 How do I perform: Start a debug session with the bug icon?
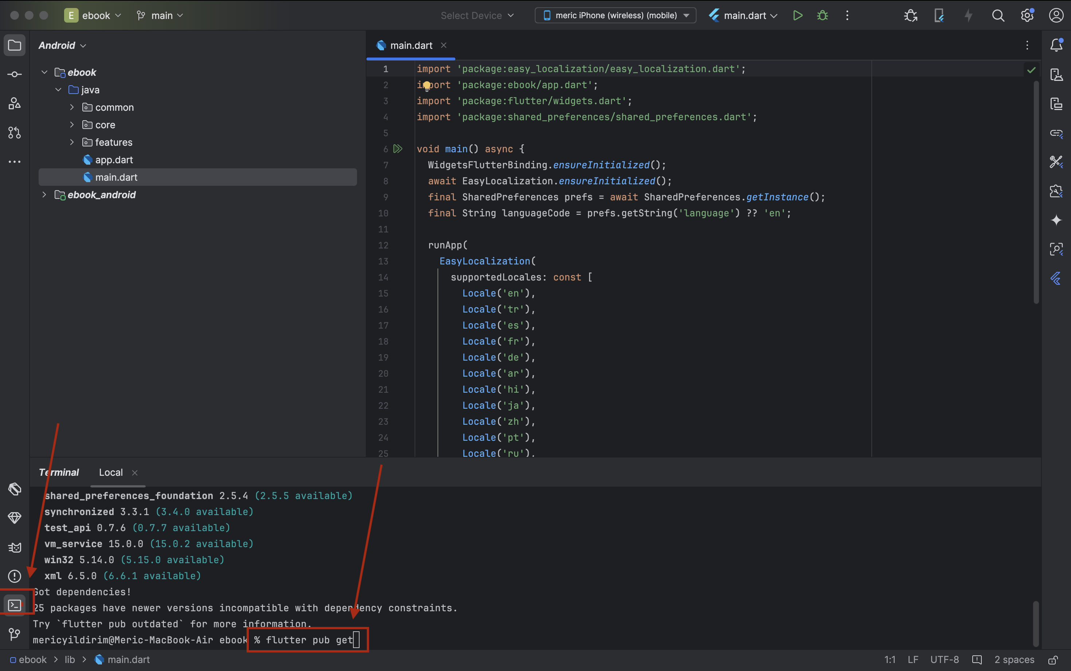[822, 16]
